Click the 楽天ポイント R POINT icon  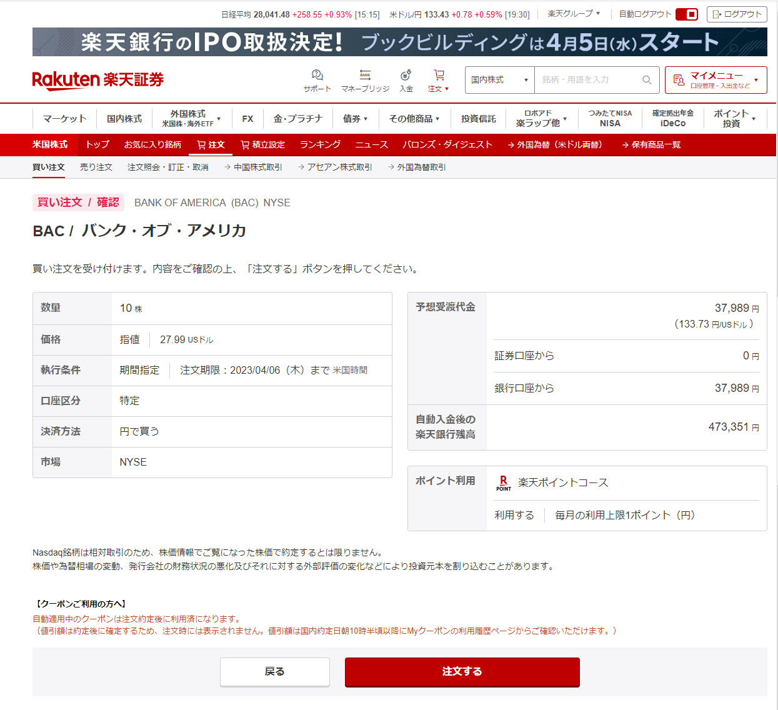(x=504, y=483)
